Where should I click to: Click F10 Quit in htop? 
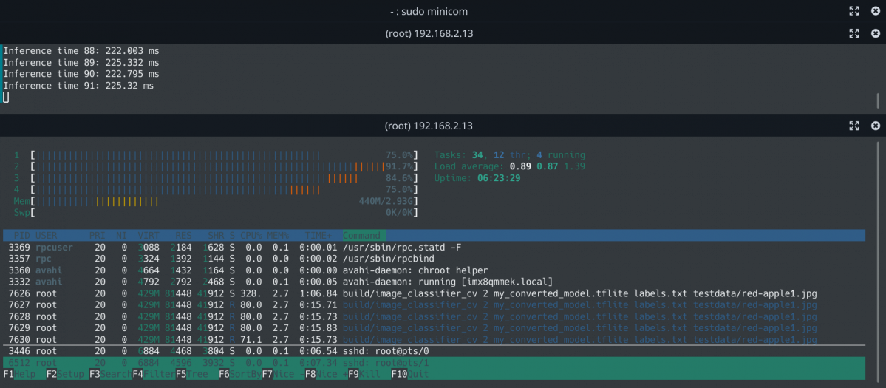pos(410,374)
